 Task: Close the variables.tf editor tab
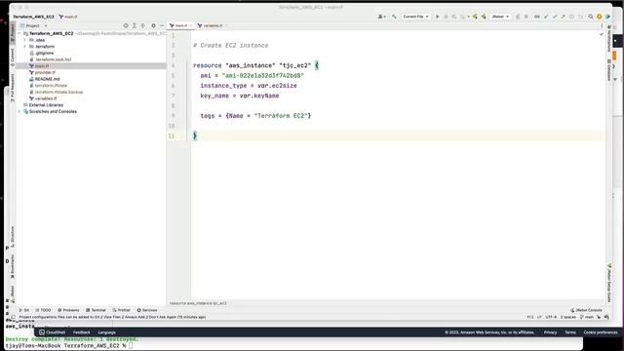click(x=226, y=25)
